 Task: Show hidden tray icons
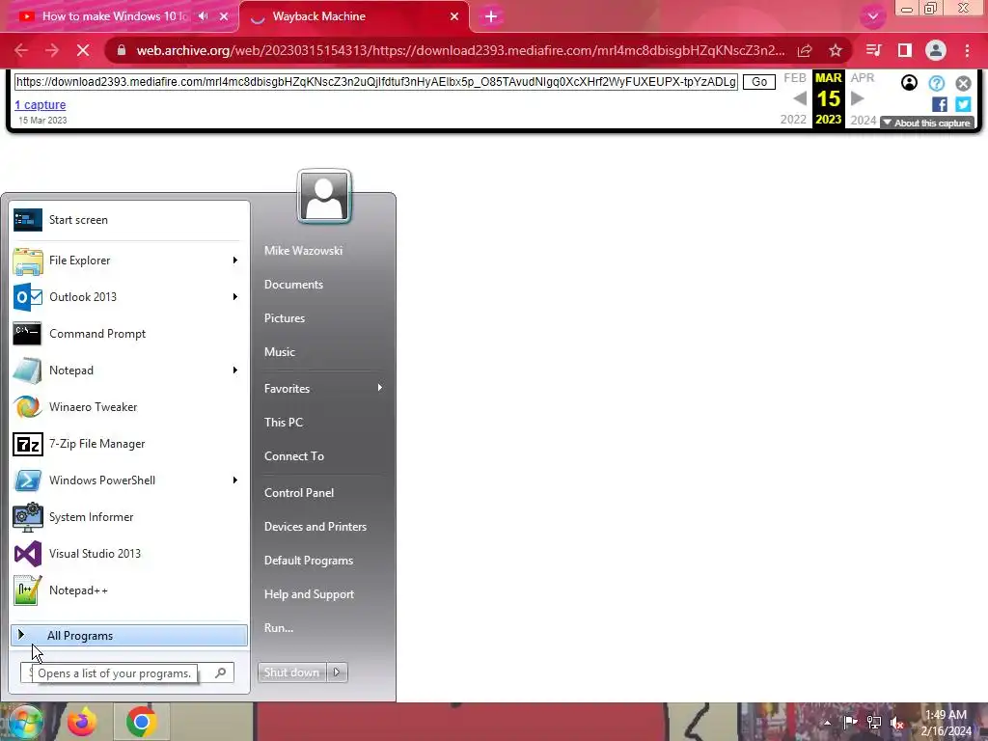pos(827,723)
